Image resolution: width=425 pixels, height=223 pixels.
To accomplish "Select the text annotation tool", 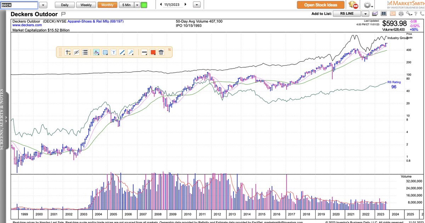I will (114, 52).
